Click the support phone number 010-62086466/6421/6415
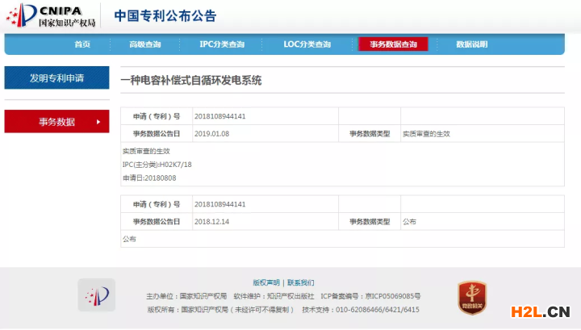Viewport: 581px width, 330px height. [x=378, y=310]
